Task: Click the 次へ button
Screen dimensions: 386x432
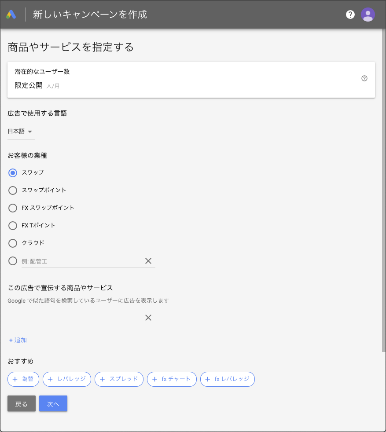Action: 53,403
